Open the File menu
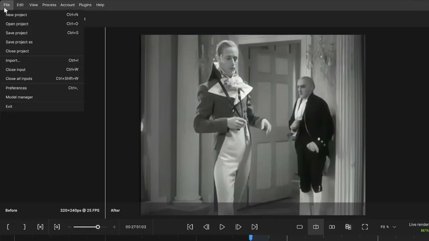The image size is (429, 241). click(x=7, y=5)
